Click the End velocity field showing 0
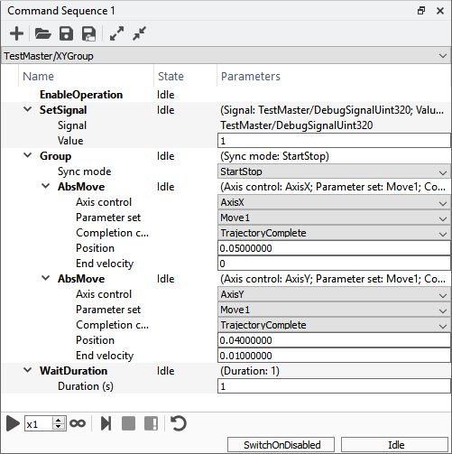 click(334, 264)
